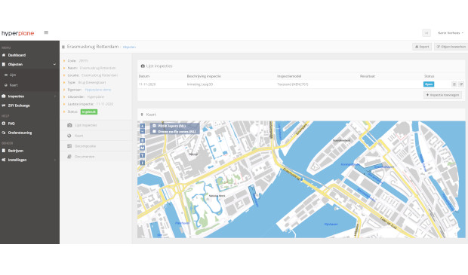Screen dimensions: 468x275
Task: Click the Inspectie toevoegen button
Action: coord(442,95)
